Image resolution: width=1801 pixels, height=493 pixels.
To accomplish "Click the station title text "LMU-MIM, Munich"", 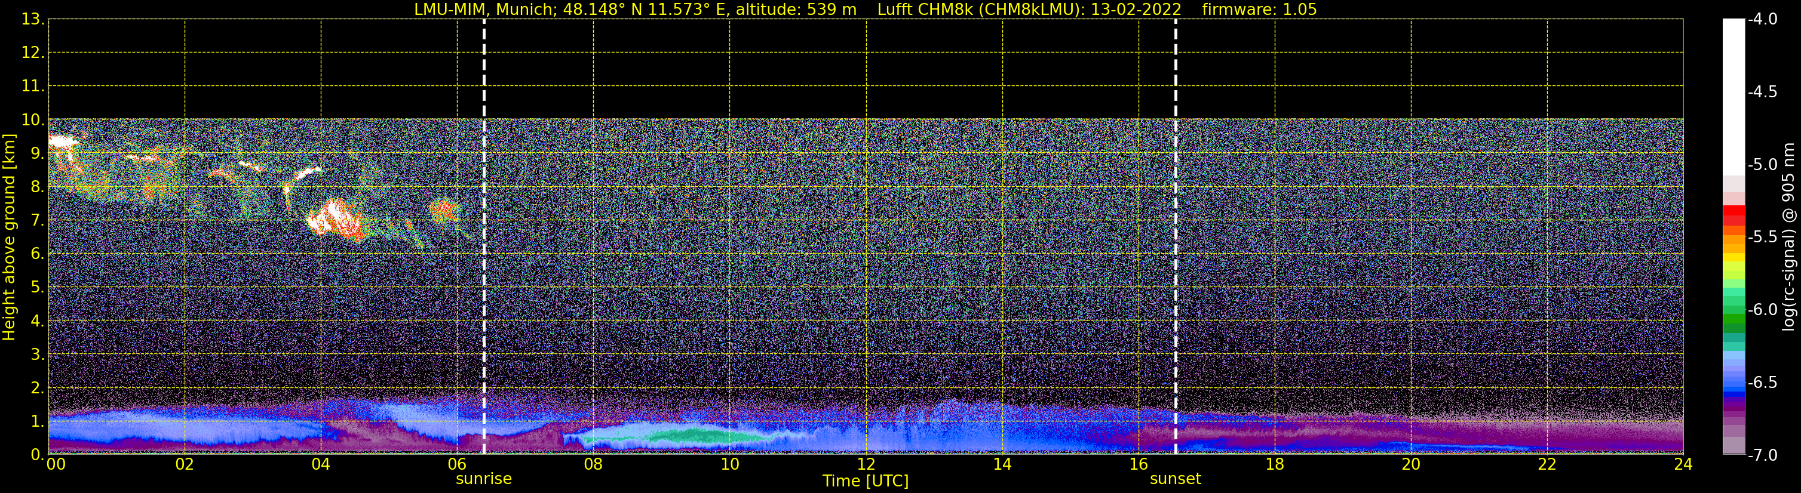I will (x=484, y=9).
